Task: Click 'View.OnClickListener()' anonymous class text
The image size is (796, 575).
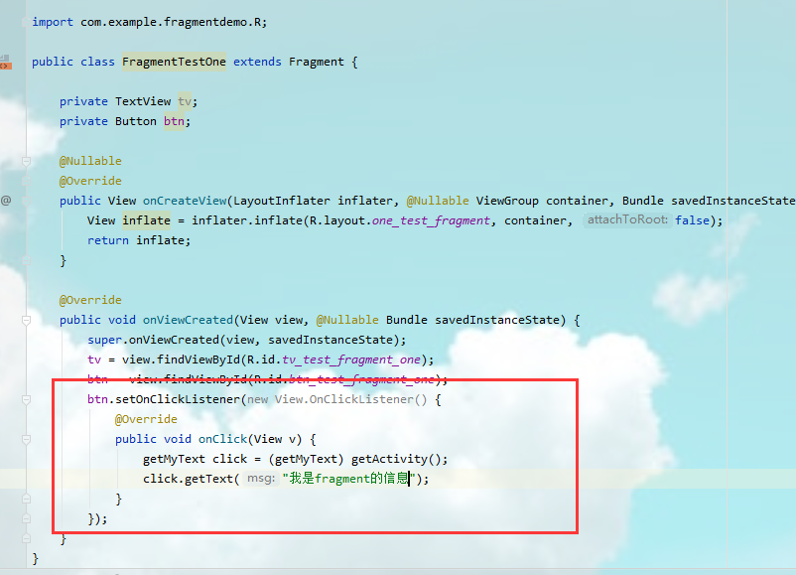Action: (350, 399)
